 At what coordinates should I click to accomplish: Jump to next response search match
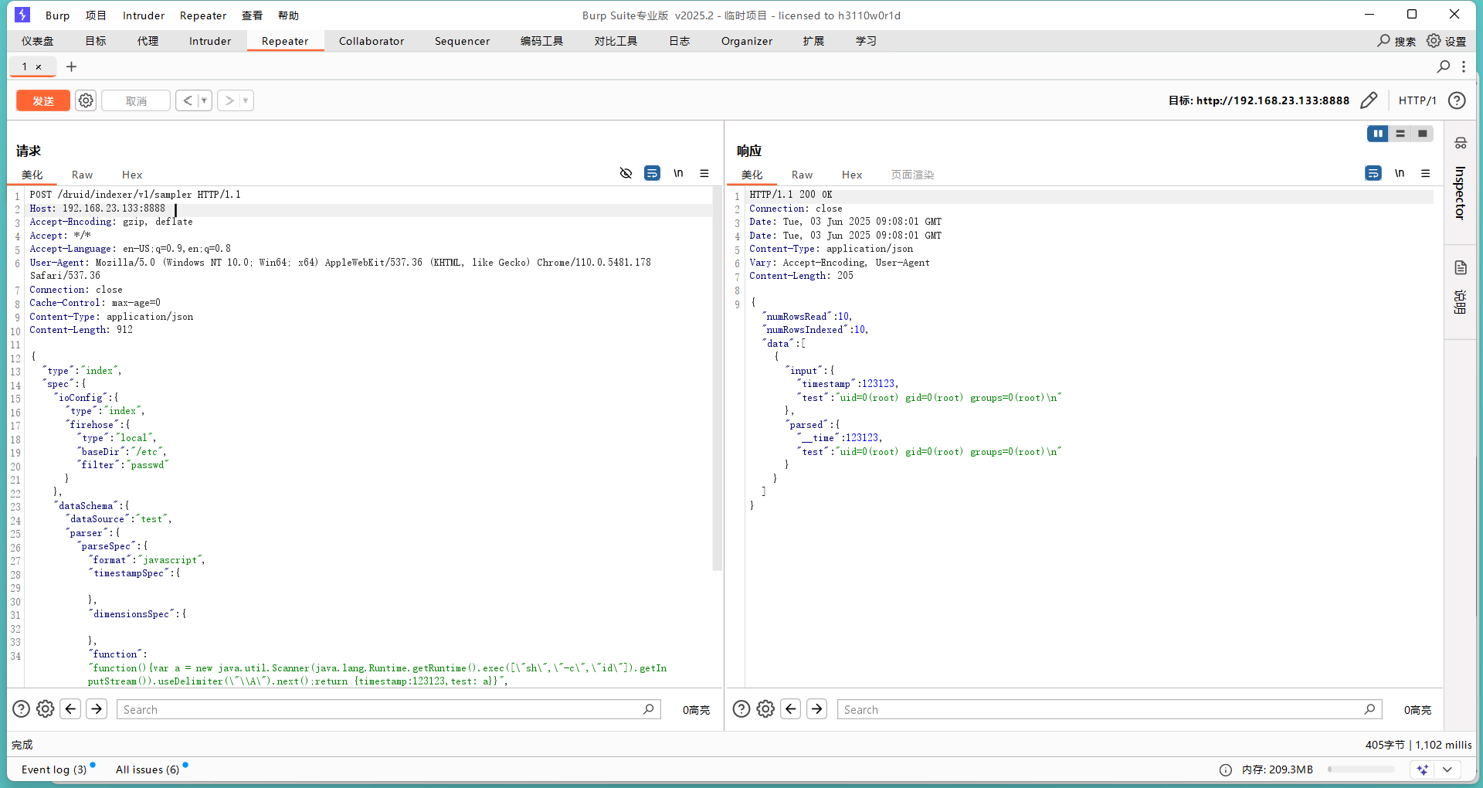point(816,709)
